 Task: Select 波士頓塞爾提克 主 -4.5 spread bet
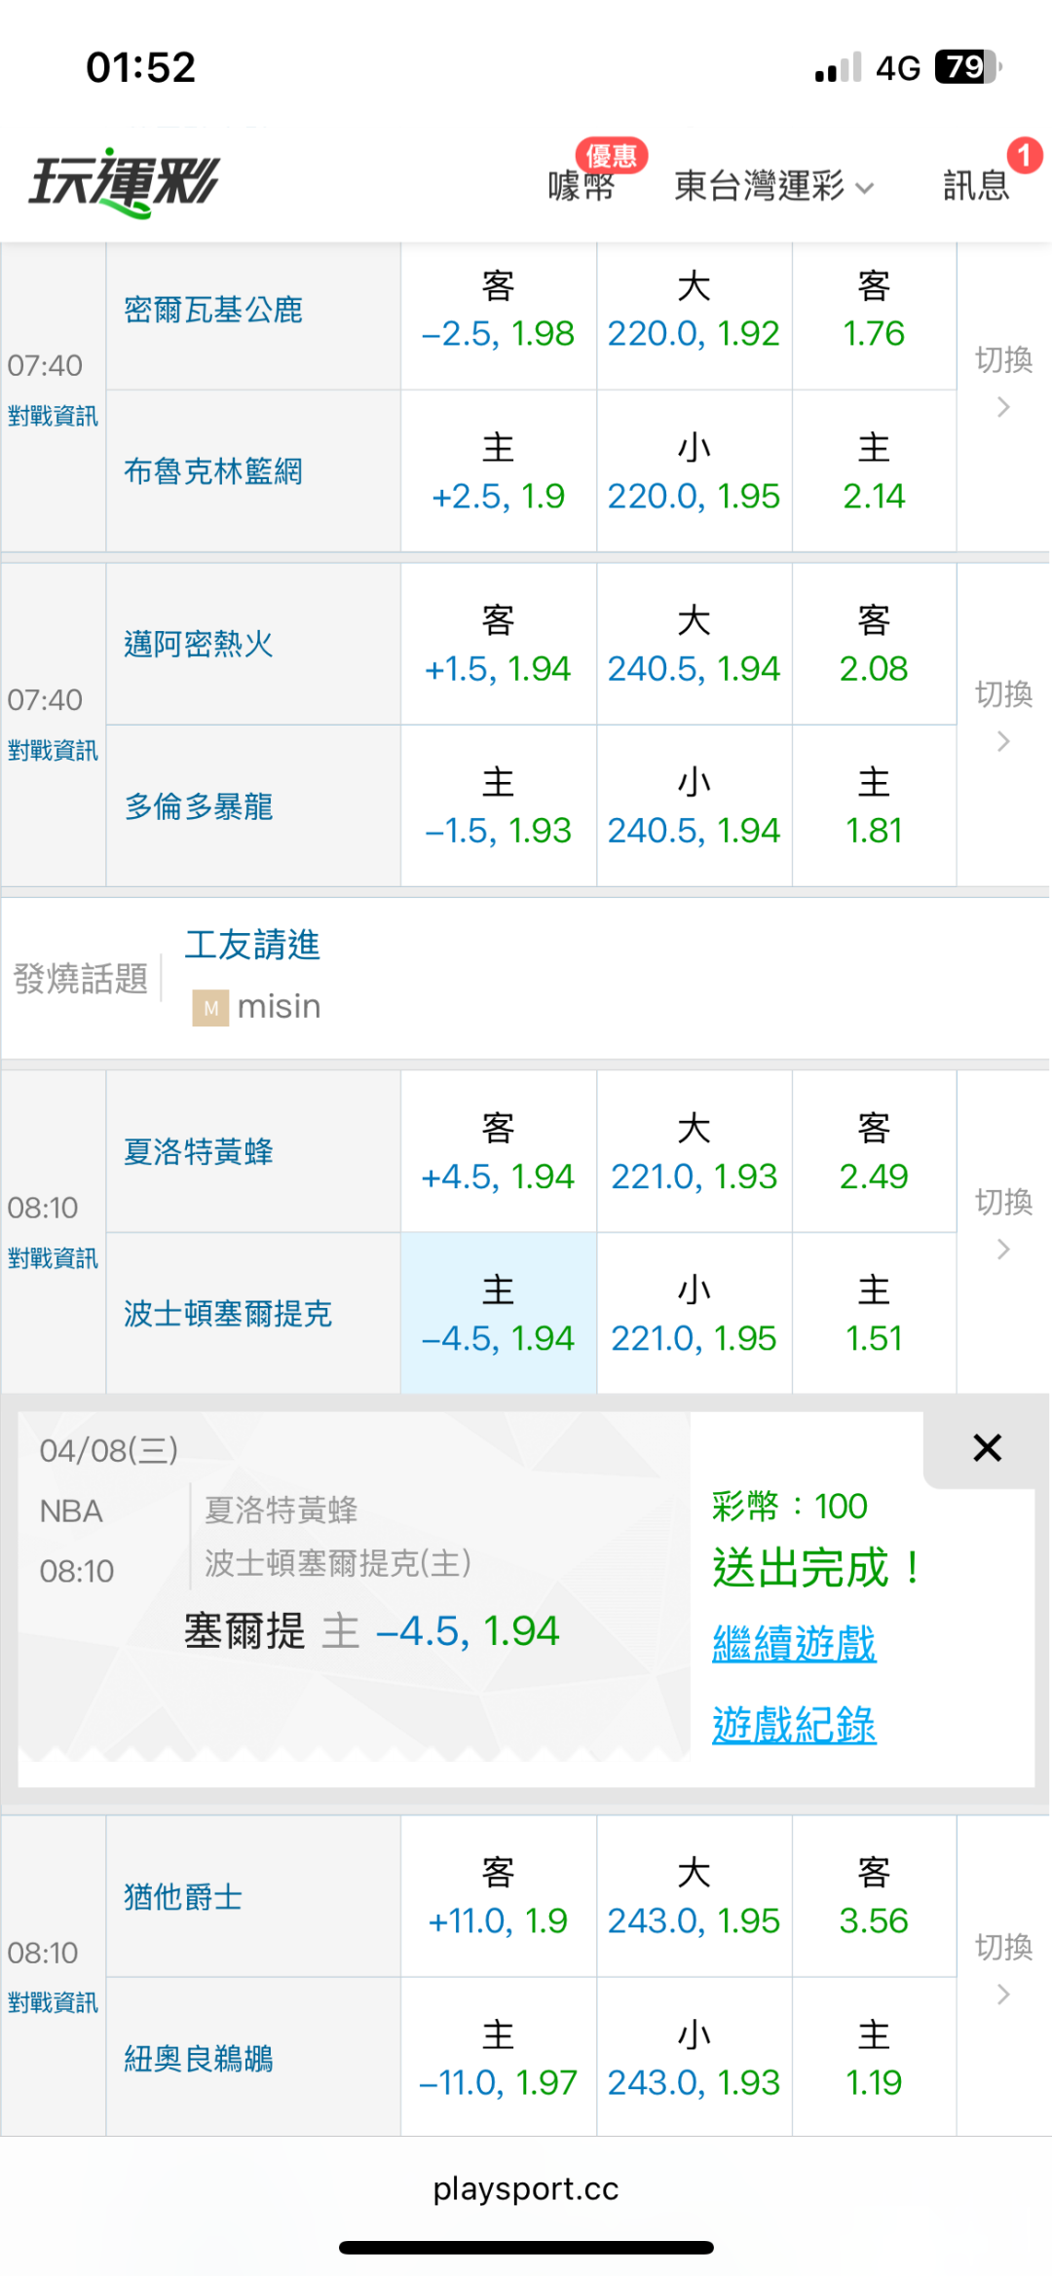498,1314
